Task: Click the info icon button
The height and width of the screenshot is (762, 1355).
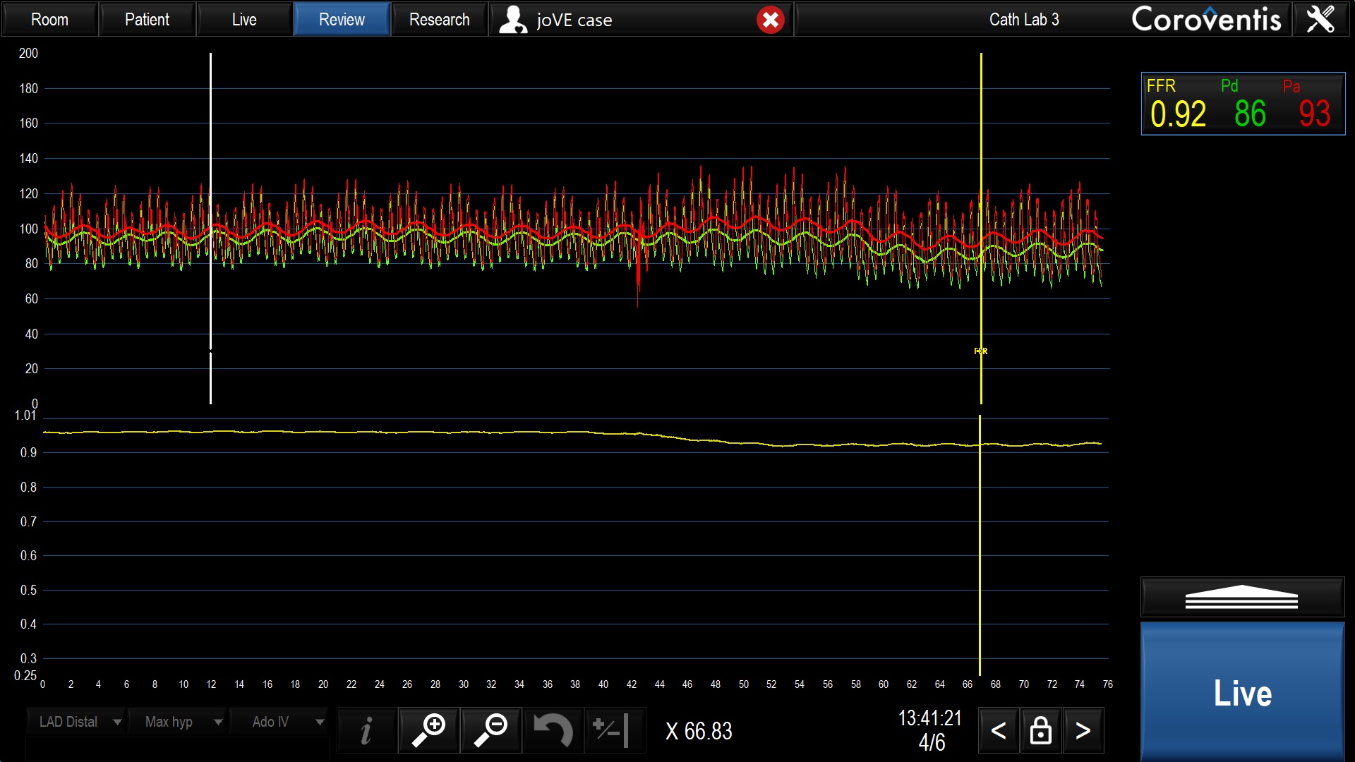Action: [366, 730]
